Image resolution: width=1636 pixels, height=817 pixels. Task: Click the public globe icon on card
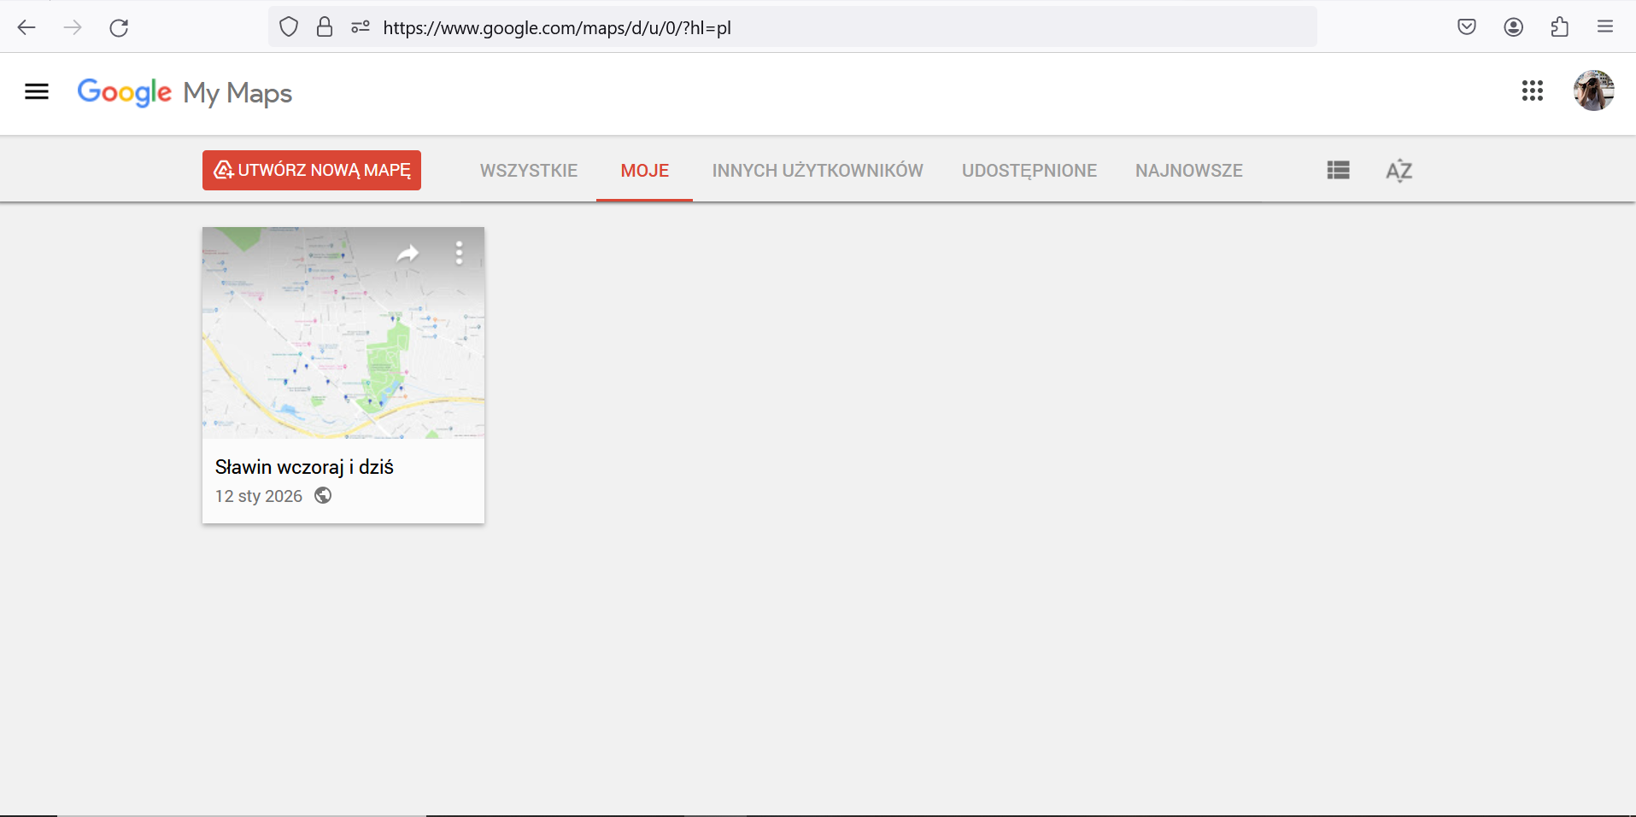coord(323,496)
